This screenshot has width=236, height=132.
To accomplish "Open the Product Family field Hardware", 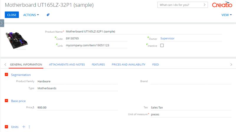I will pyautogui.click(x=78, y=81).
